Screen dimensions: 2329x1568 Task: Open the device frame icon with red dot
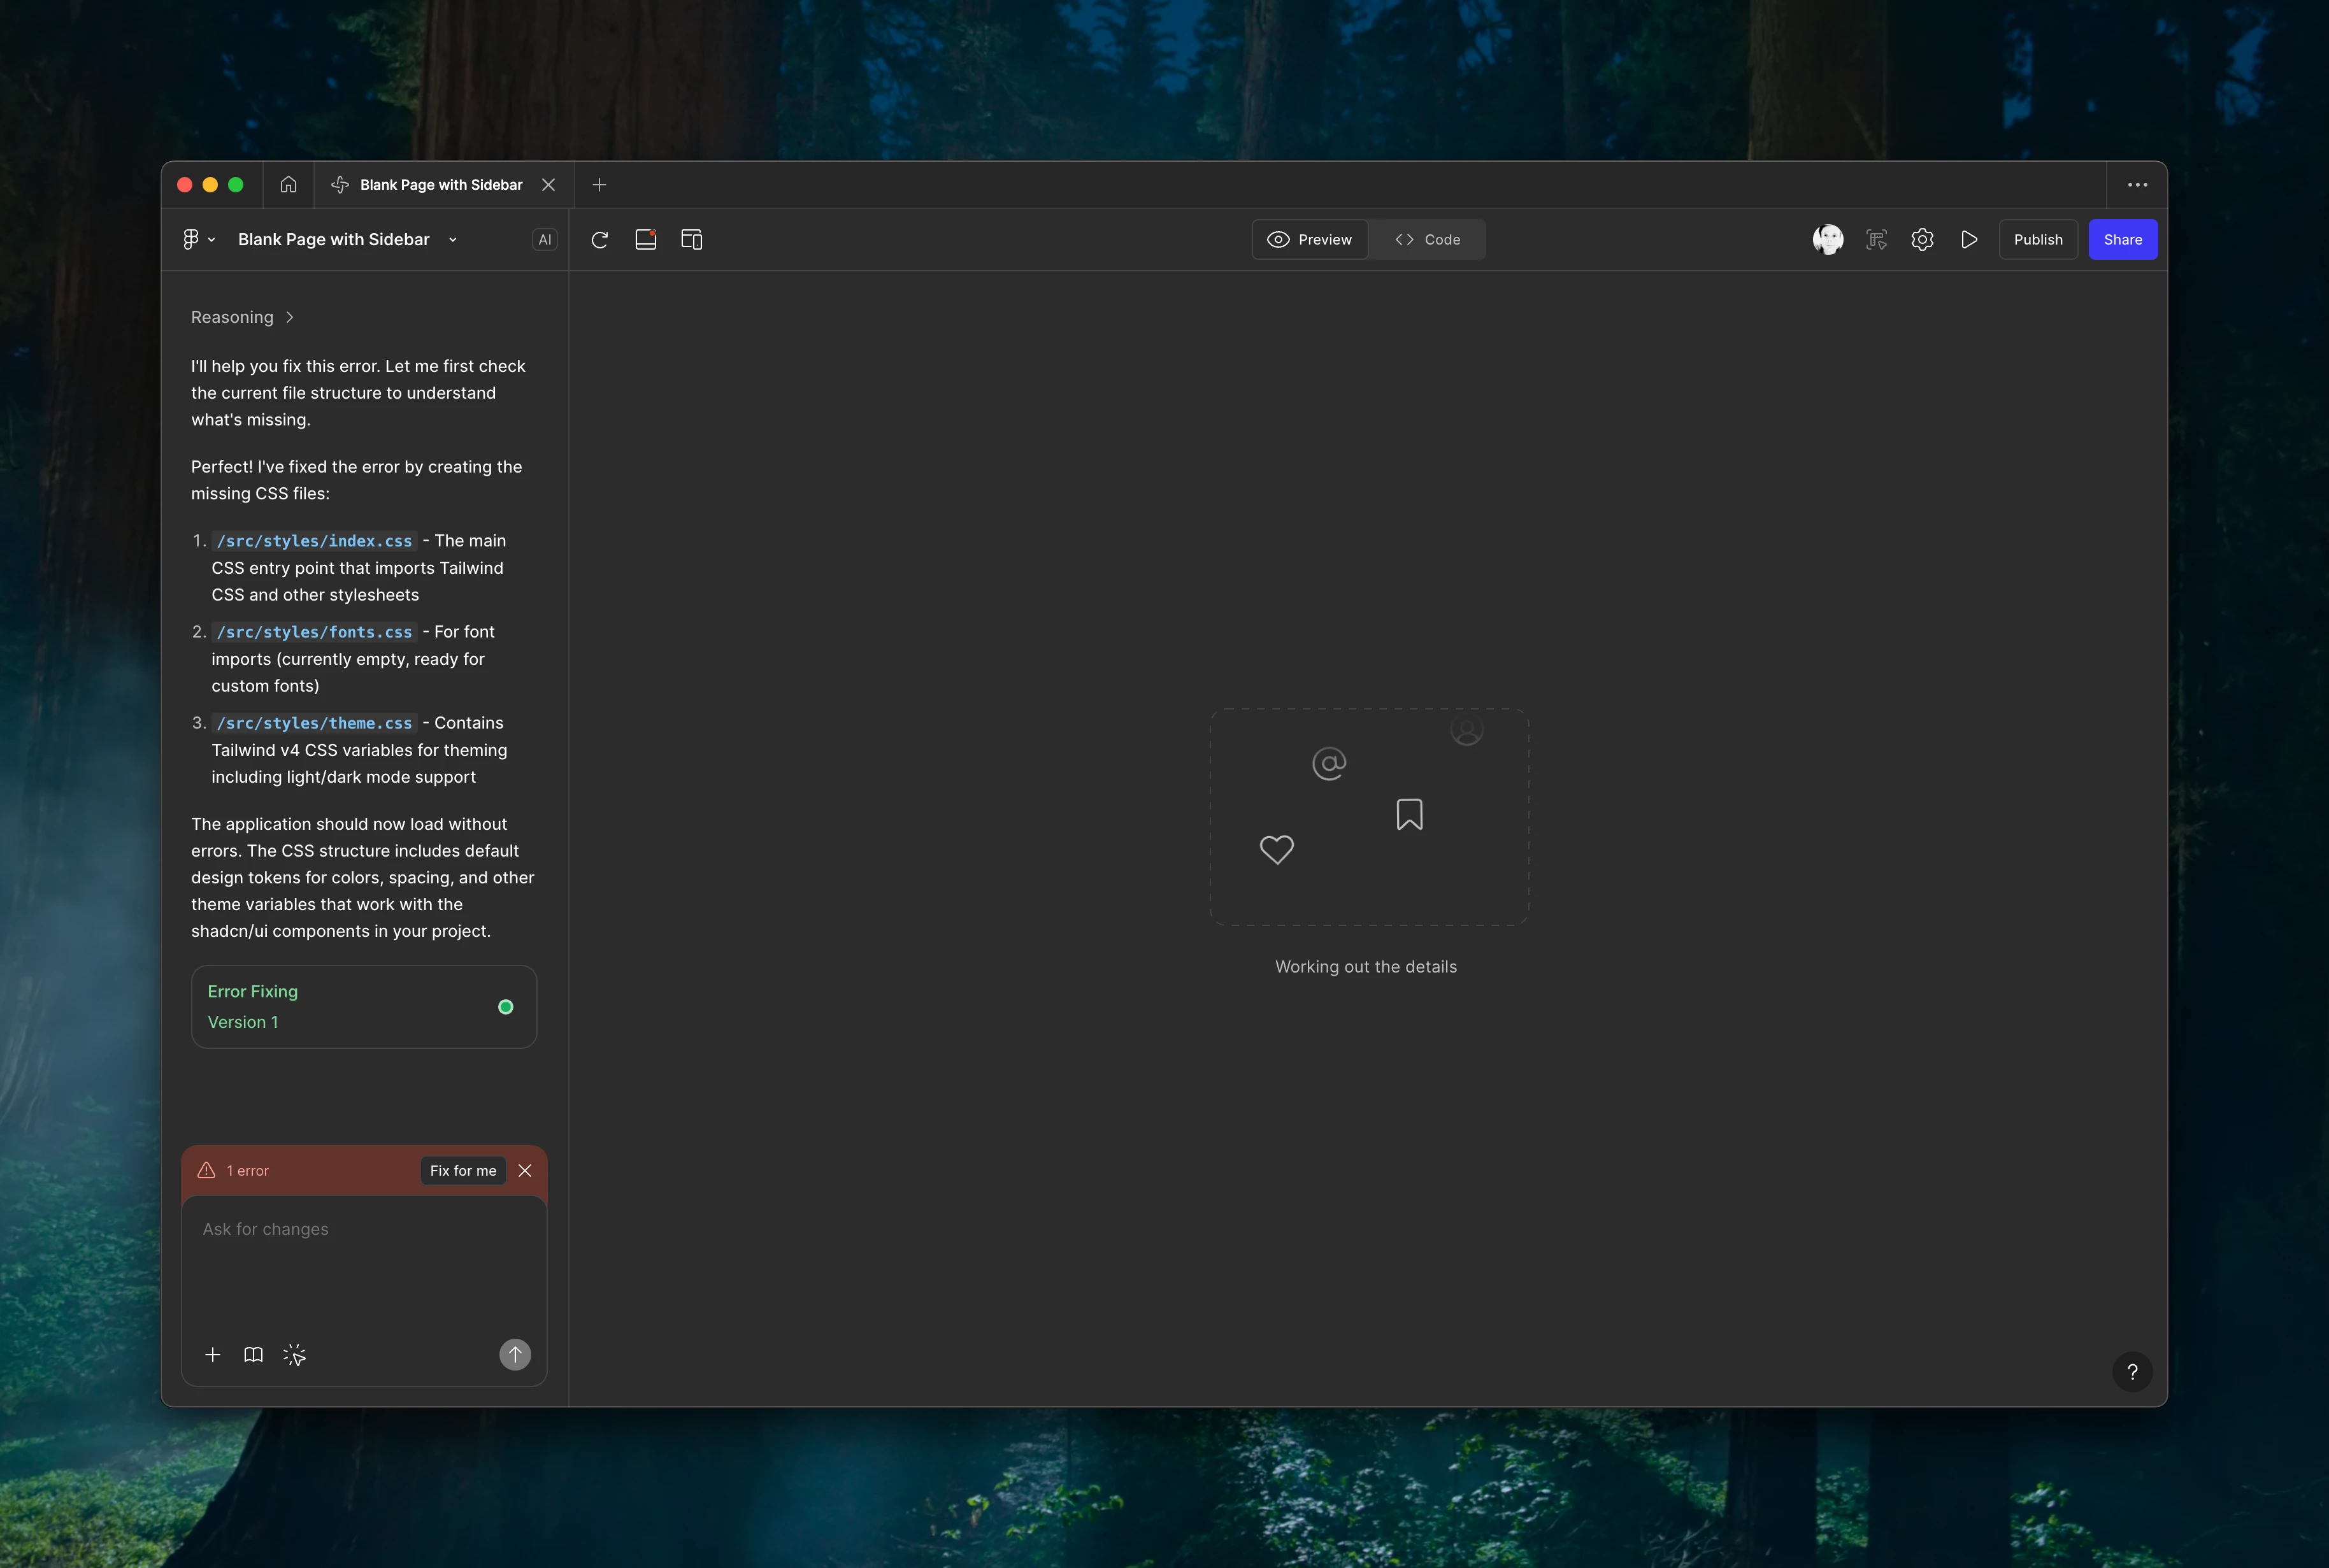pos(645,240)
